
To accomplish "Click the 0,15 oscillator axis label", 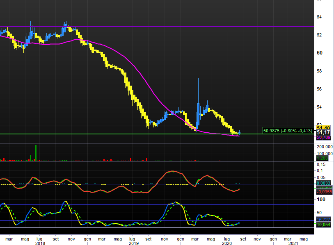I will [x=321, y=164].
